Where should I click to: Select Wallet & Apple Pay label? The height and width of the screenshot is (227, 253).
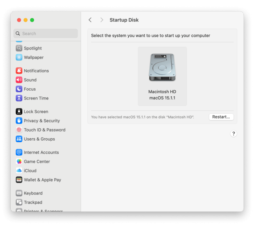42,180
